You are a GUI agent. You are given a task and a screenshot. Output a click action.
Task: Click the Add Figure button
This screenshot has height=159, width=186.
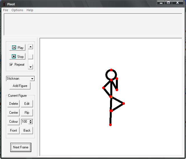pyautogui.click(x=20, y=86)
